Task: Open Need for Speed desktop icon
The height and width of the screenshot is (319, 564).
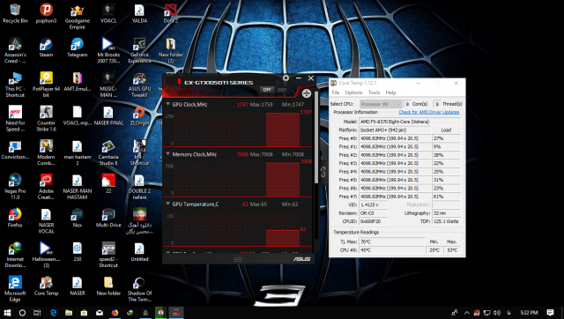Action: click(x=15, y=119)
